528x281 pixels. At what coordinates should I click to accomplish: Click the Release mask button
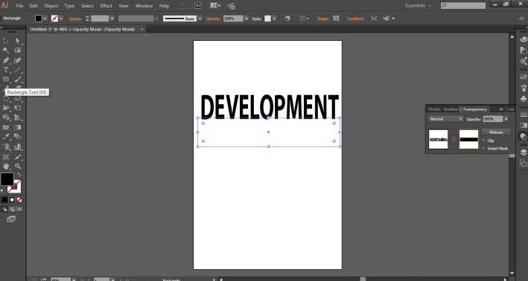click(496, 132)
